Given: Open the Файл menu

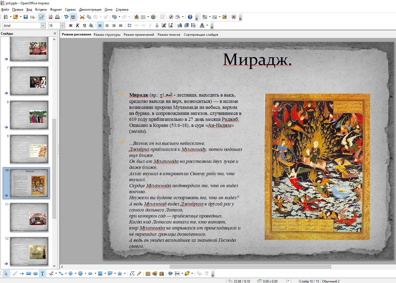Looking at the screenshot, I should tap(5, 10).
